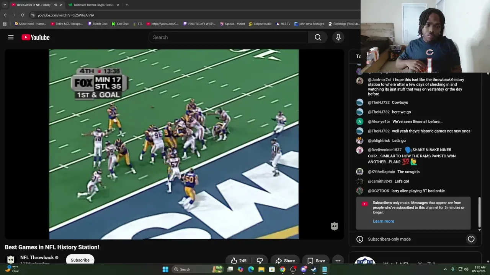This screenshot has width=490, height=275.
Task: Save the video to a playlist
Action: point(316,261)
